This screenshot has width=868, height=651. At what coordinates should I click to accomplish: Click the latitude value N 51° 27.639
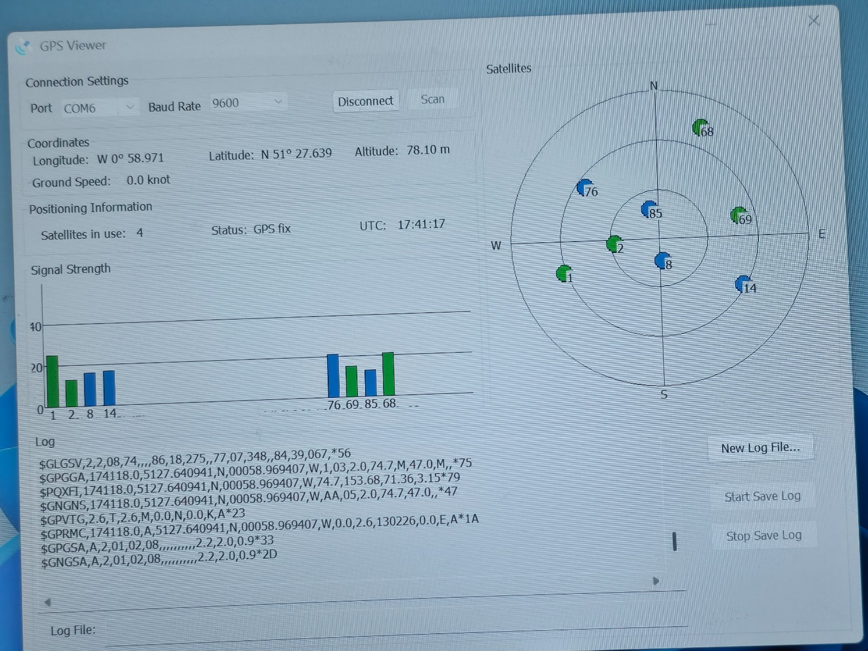[x=296, y=154]
